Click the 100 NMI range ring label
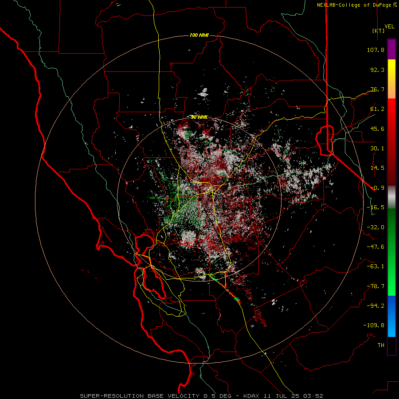Image resolution: width=399 pixels, height=399 pixels. point(199,35)
